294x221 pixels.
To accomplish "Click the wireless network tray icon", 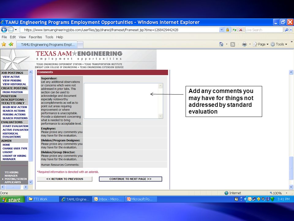I will [273, 199].
